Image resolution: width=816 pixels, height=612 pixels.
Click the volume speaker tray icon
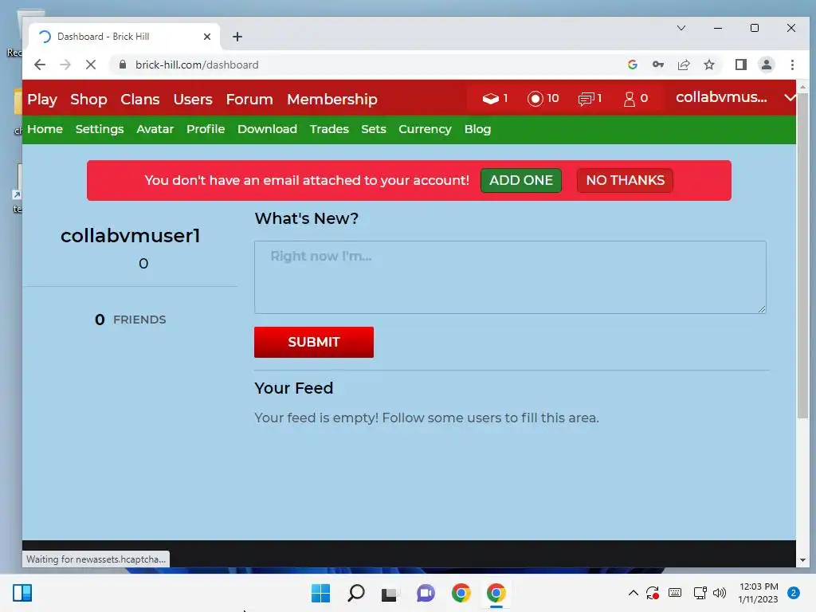[720, 593]
